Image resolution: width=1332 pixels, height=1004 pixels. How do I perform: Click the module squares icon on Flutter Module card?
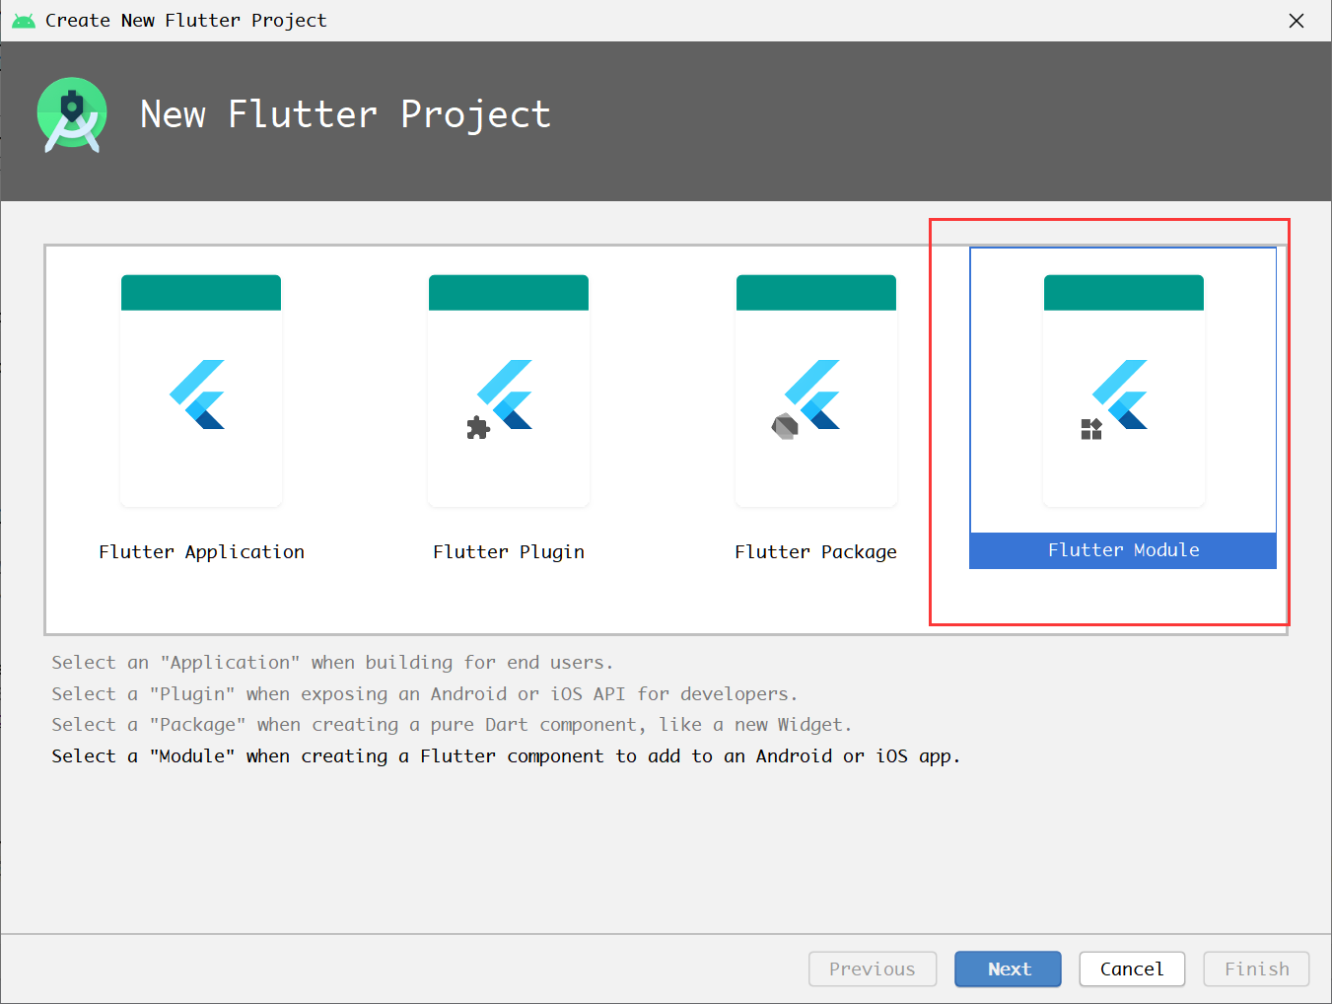pyautogui.click(x=1089, y=428)
